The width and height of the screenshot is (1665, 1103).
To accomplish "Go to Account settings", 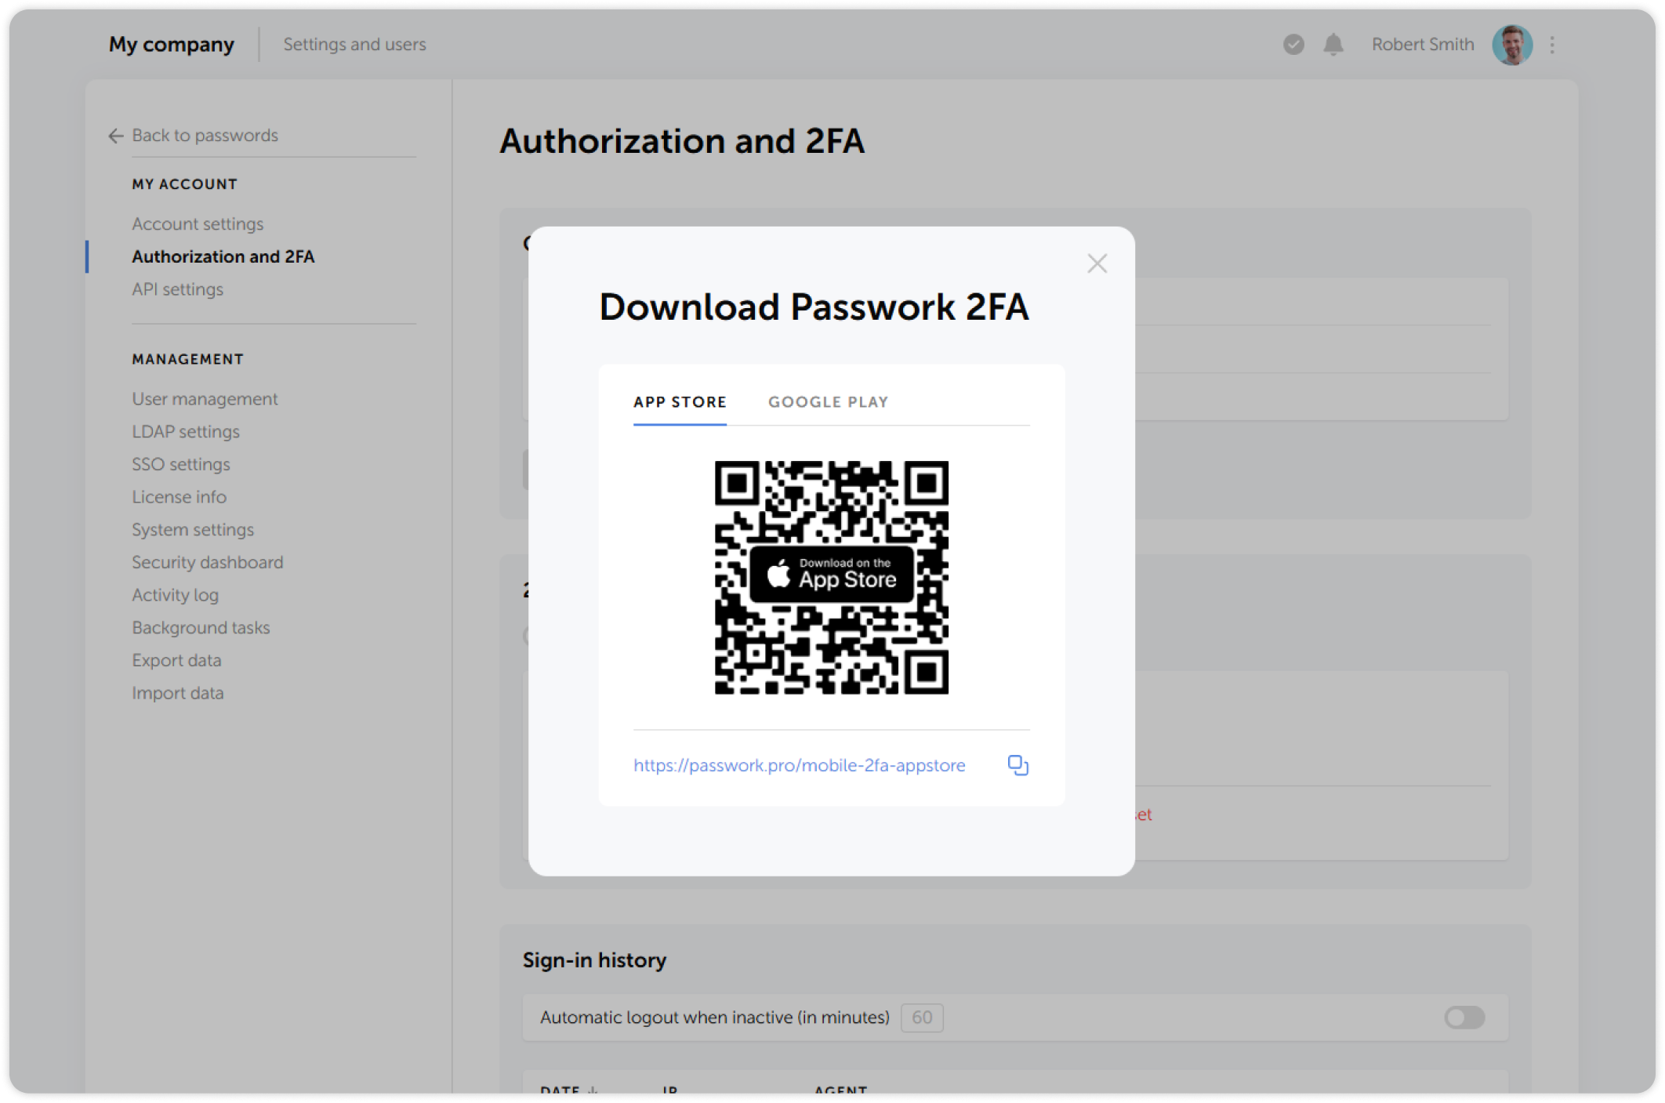I will 197,223.
